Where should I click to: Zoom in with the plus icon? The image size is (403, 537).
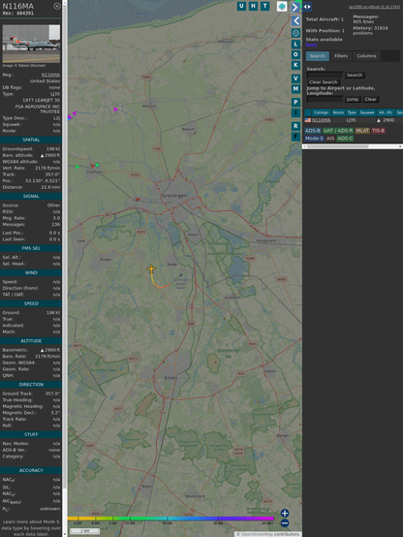(x=285, y=513)
